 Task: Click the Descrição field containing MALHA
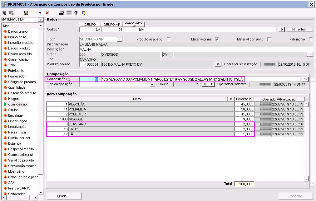(196, 49)
